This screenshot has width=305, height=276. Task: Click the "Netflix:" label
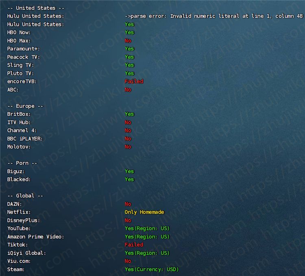pyautogui.click(x=19, y=212)
